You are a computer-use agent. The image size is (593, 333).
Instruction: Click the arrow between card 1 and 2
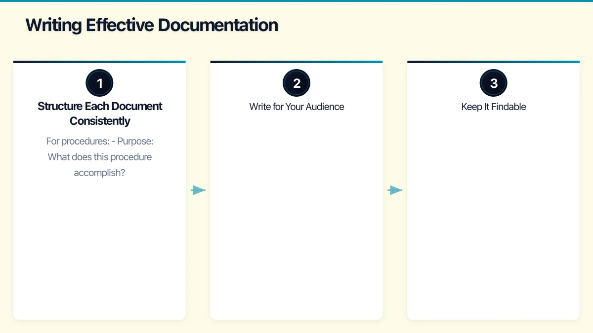tap(198, 190)
